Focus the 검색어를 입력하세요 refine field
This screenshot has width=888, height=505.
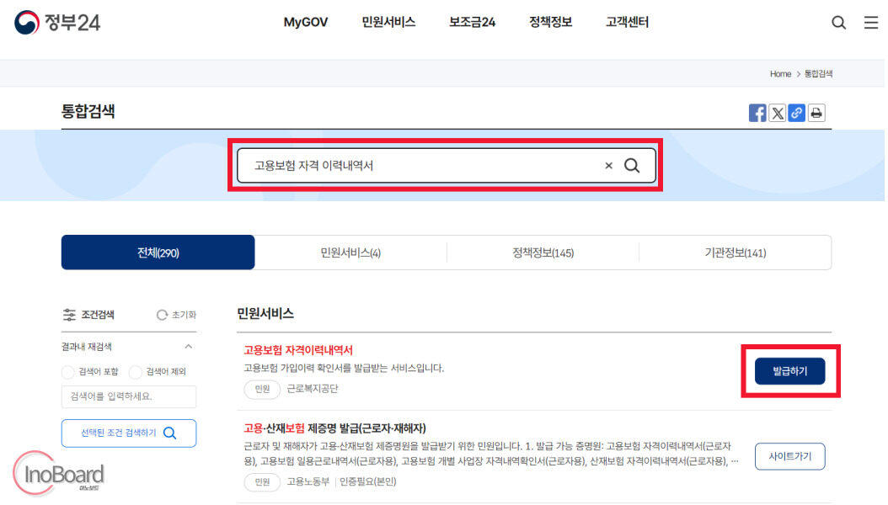(x=129, y=396)
